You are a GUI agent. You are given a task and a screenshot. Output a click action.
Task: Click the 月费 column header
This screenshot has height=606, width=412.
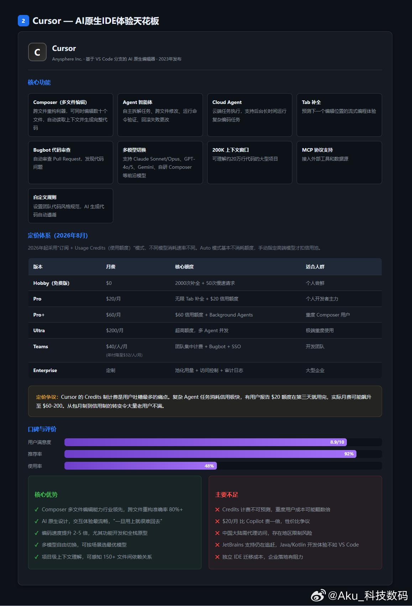click(x=111, y=267)
